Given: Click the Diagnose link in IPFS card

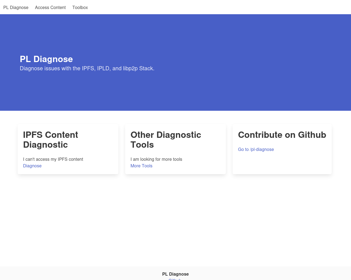Looking at the screenshot, I should [x=32, y=166].
